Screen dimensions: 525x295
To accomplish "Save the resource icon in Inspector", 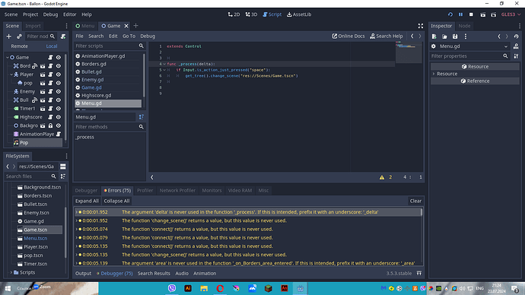I will click(455, 36).
